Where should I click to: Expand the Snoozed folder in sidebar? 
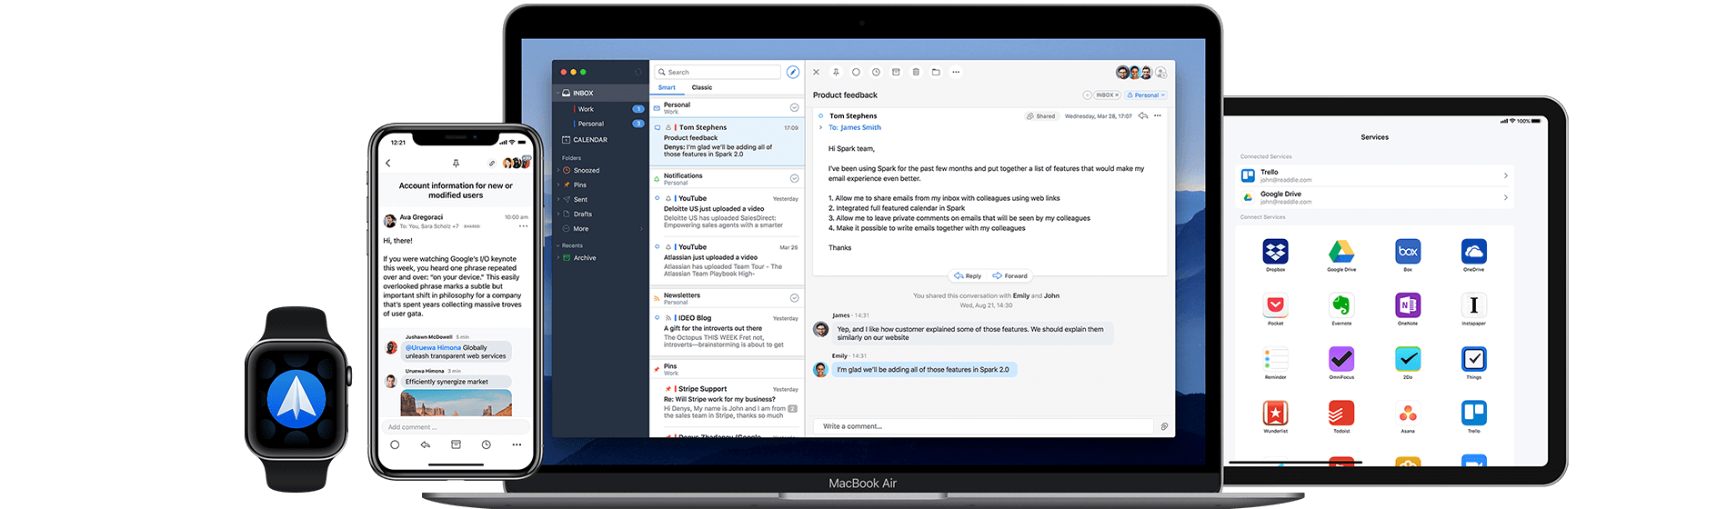pos(558,170)
